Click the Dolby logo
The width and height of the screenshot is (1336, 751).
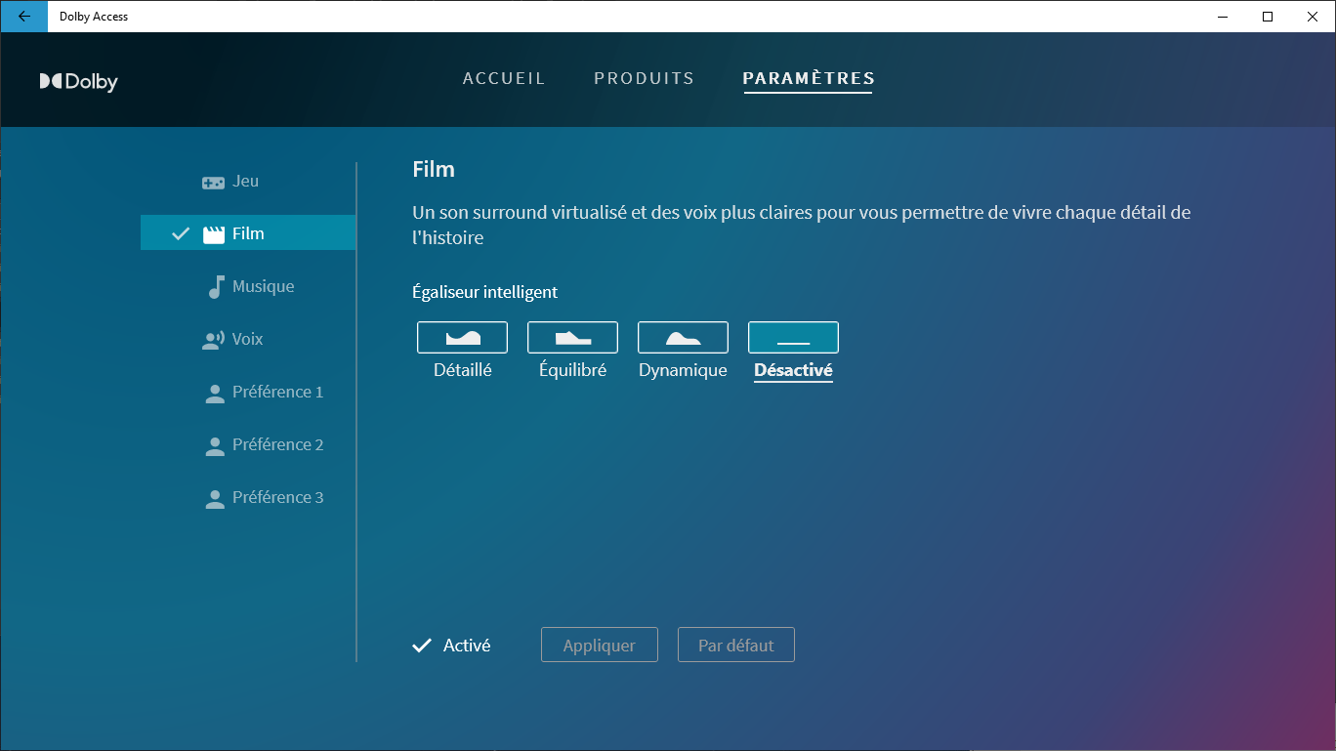tap(79, 82)
